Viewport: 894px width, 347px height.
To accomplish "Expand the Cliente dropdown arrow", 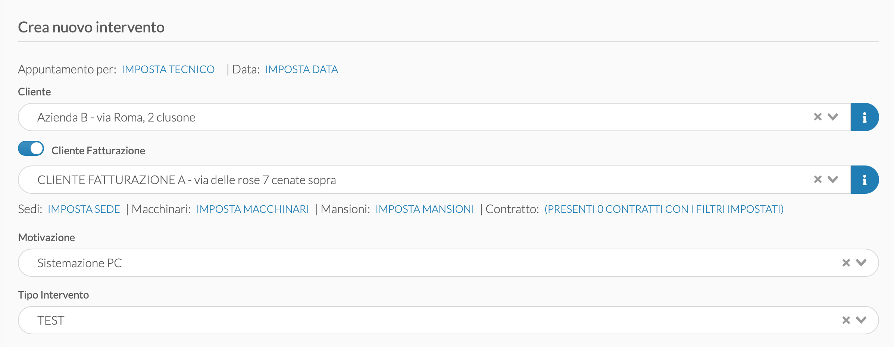I will pos(833,117).
